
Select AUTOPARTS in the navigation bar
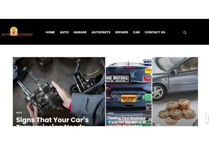coord(101,32)
